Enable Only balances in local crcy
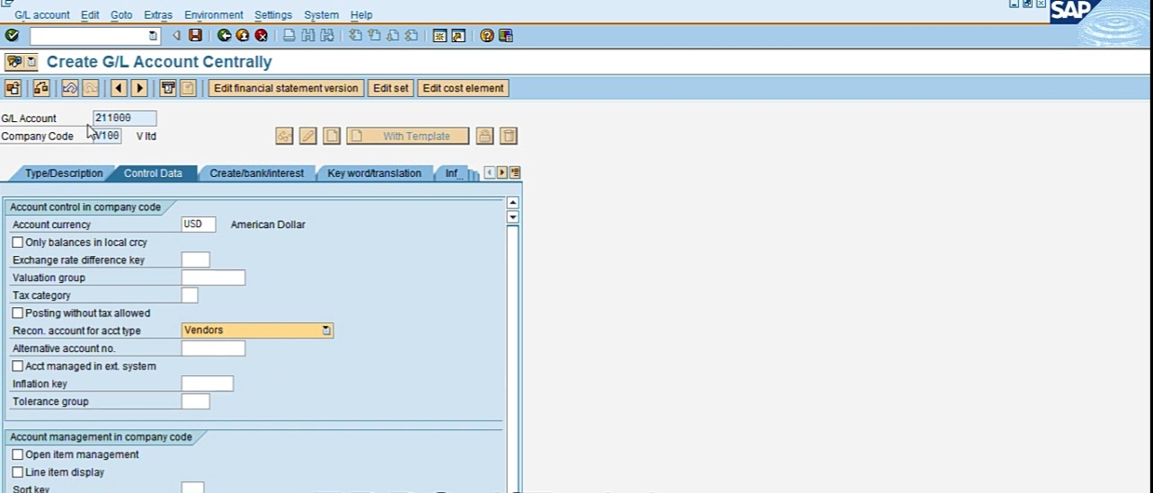 coord(18,242)
